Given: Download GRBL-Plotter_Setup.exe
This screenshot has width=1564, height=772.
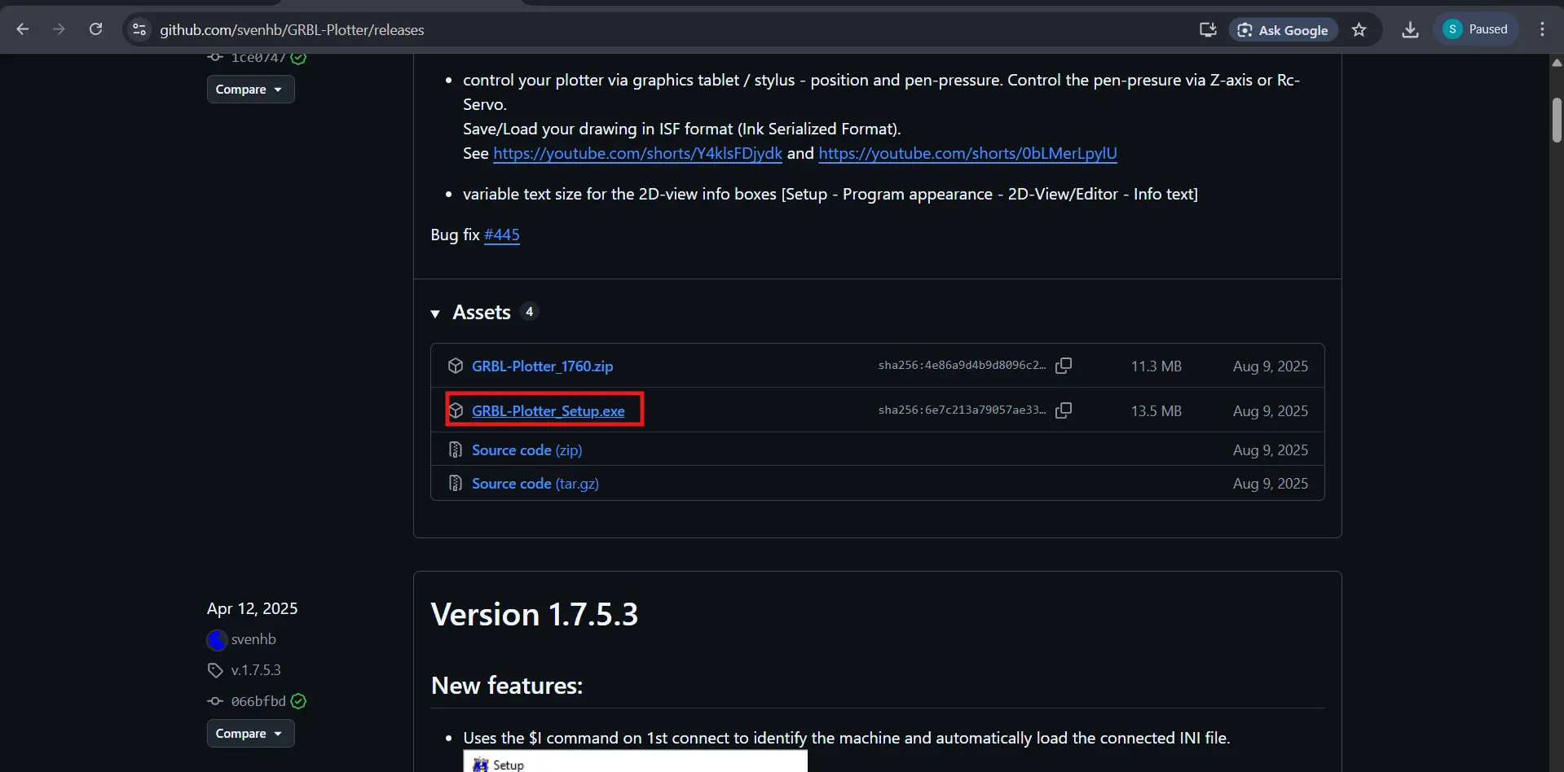Looking at the screenshot, I should coord(547,411).
